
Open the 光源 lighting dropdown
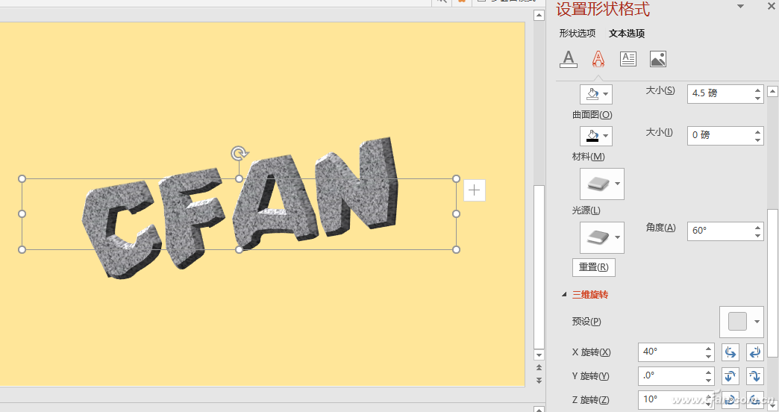[602, 237]
